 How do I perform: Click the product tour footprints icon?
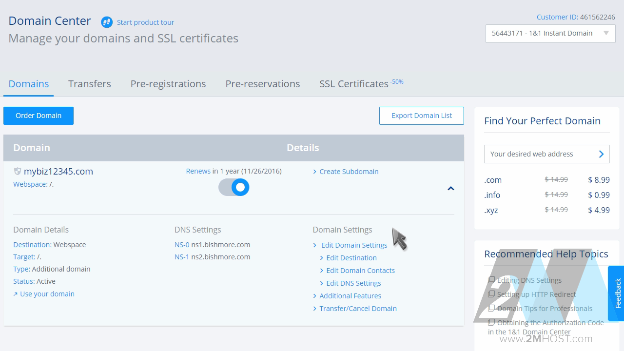[x=107, y=22]
